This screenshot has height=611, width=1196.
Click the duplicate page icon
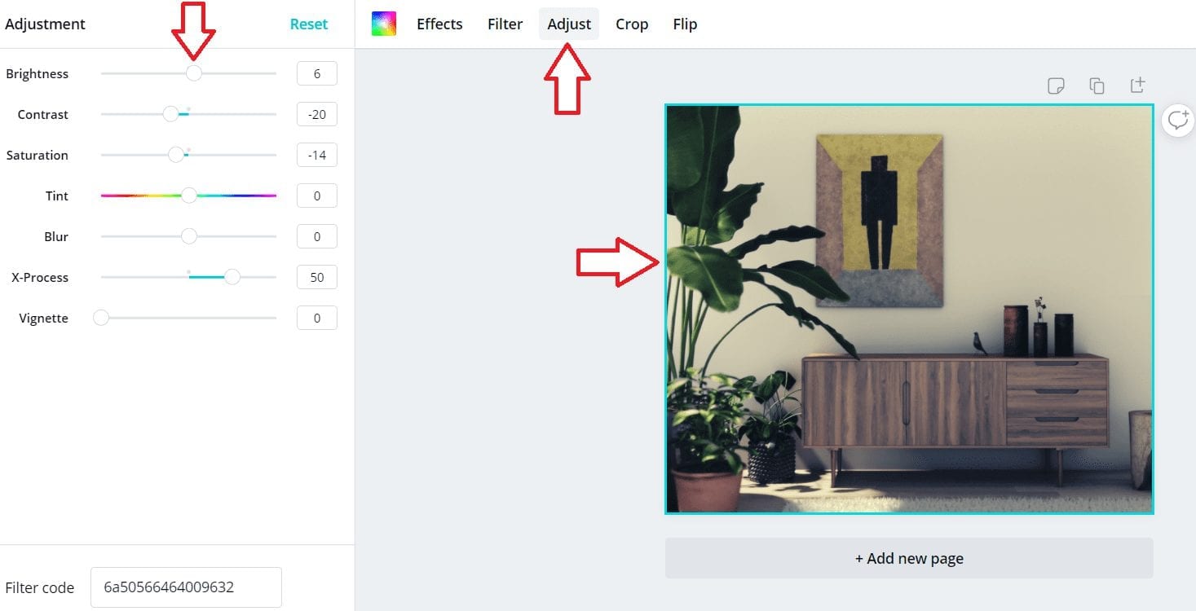(1097, 86)
